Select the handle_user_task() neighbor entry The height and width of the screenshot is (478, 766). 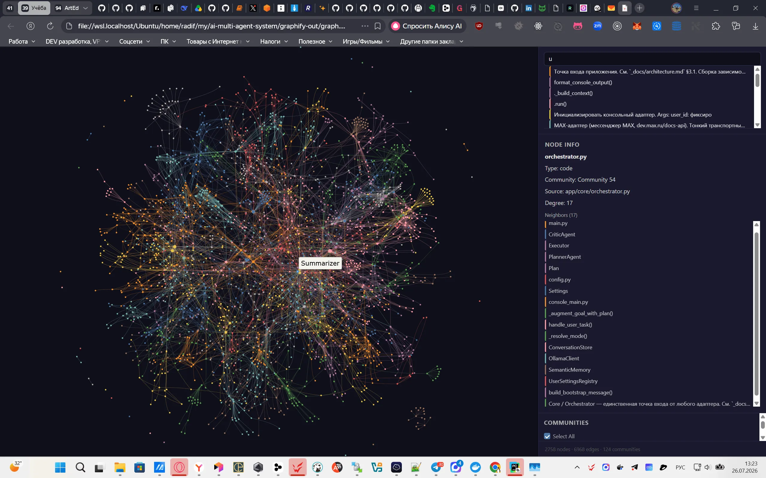pos(570,325)
